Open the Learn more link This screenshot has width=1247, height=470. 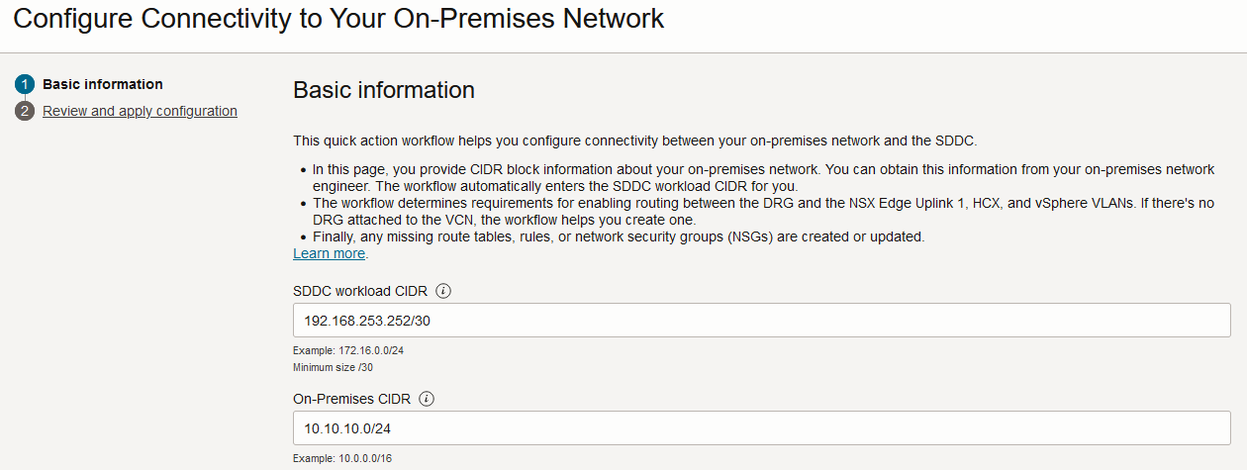329,254
